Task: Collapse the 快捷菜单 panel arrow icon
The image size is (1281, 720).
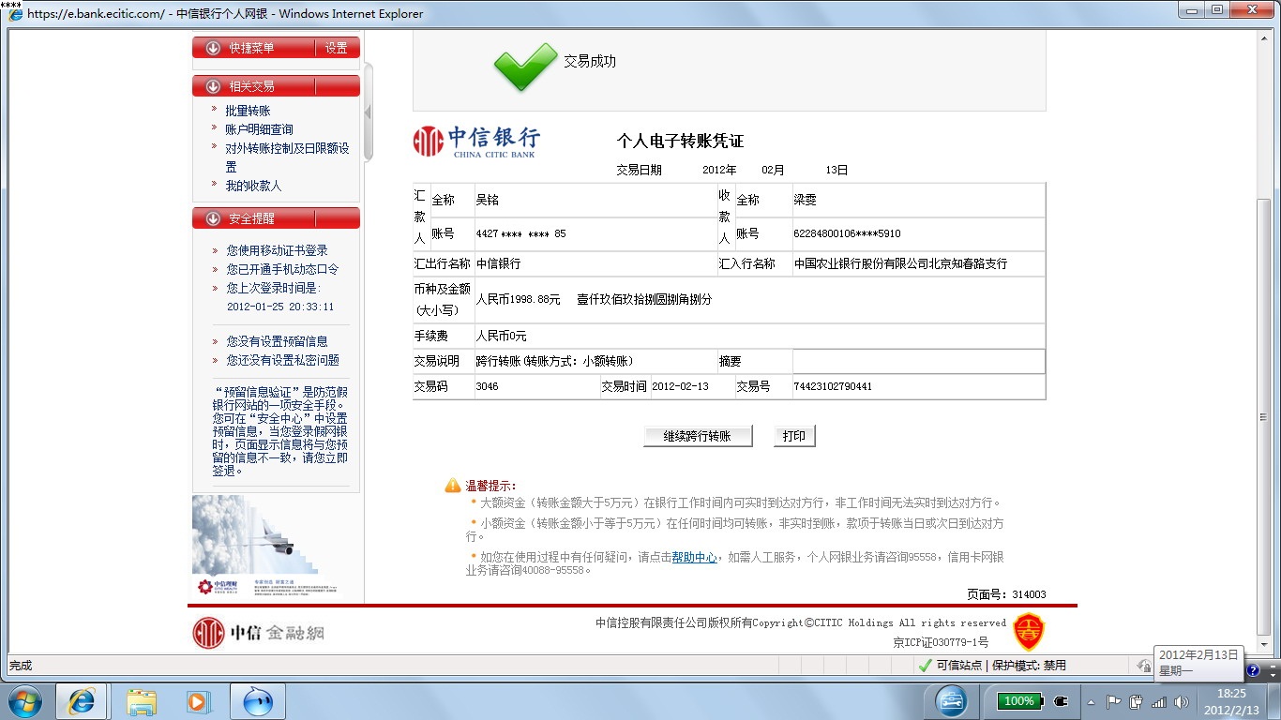Action: click(213, 48)
